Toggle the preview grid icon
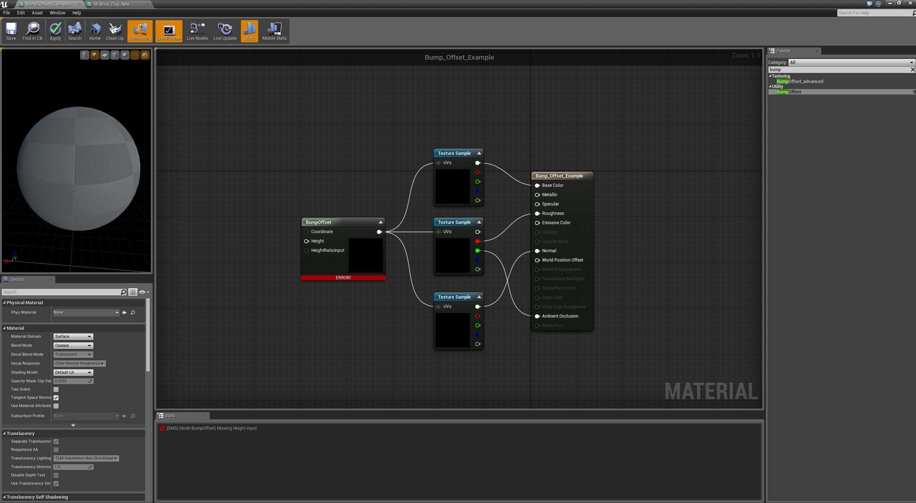The height and width of the screenshot is (503, 916). click(135, 55)
